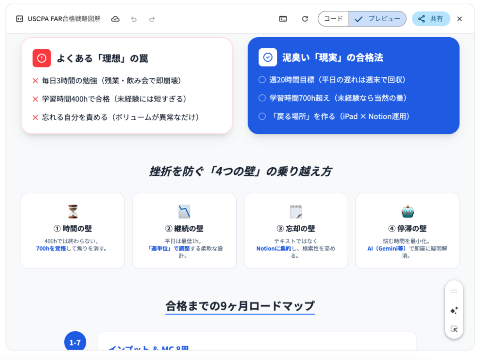Click the drag handle dots on floating toolbar
This screenshot has height=360, width=483.
point(454,292)
